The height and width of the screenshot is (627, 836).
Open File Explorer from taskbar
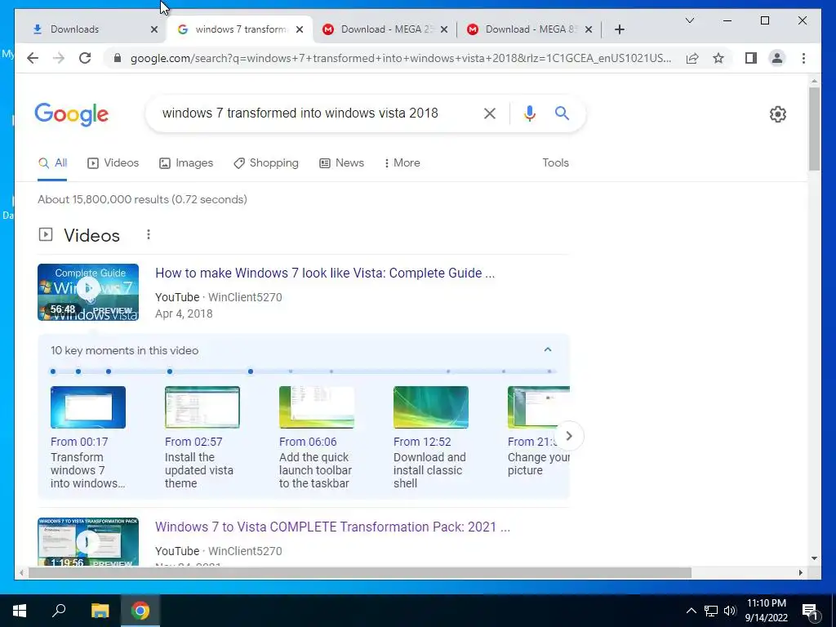pos(100,611)
